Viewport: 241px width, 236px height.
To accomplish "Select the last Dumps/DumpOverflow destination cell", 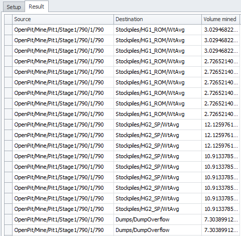I will tap(158, 230).
